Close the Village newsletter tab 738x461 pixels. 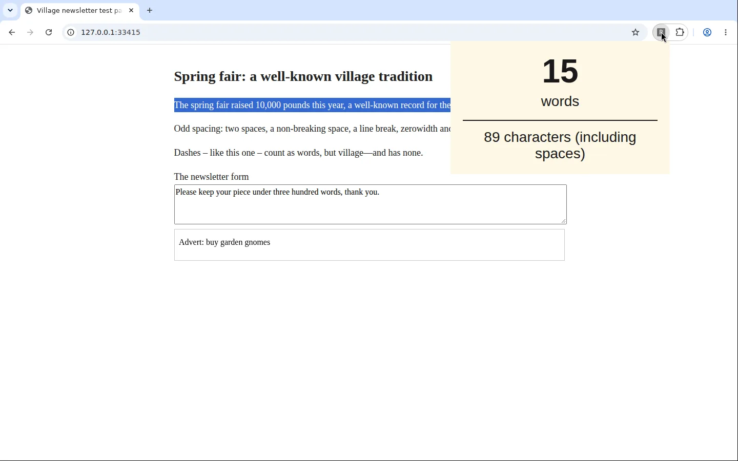132,10
